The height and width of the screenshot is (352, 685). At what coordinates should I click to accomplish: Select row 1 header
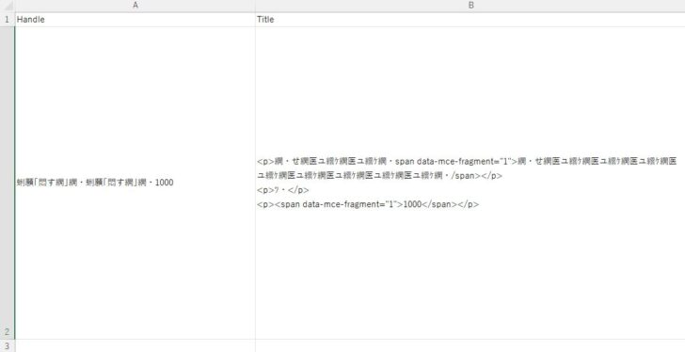(7, 20)
